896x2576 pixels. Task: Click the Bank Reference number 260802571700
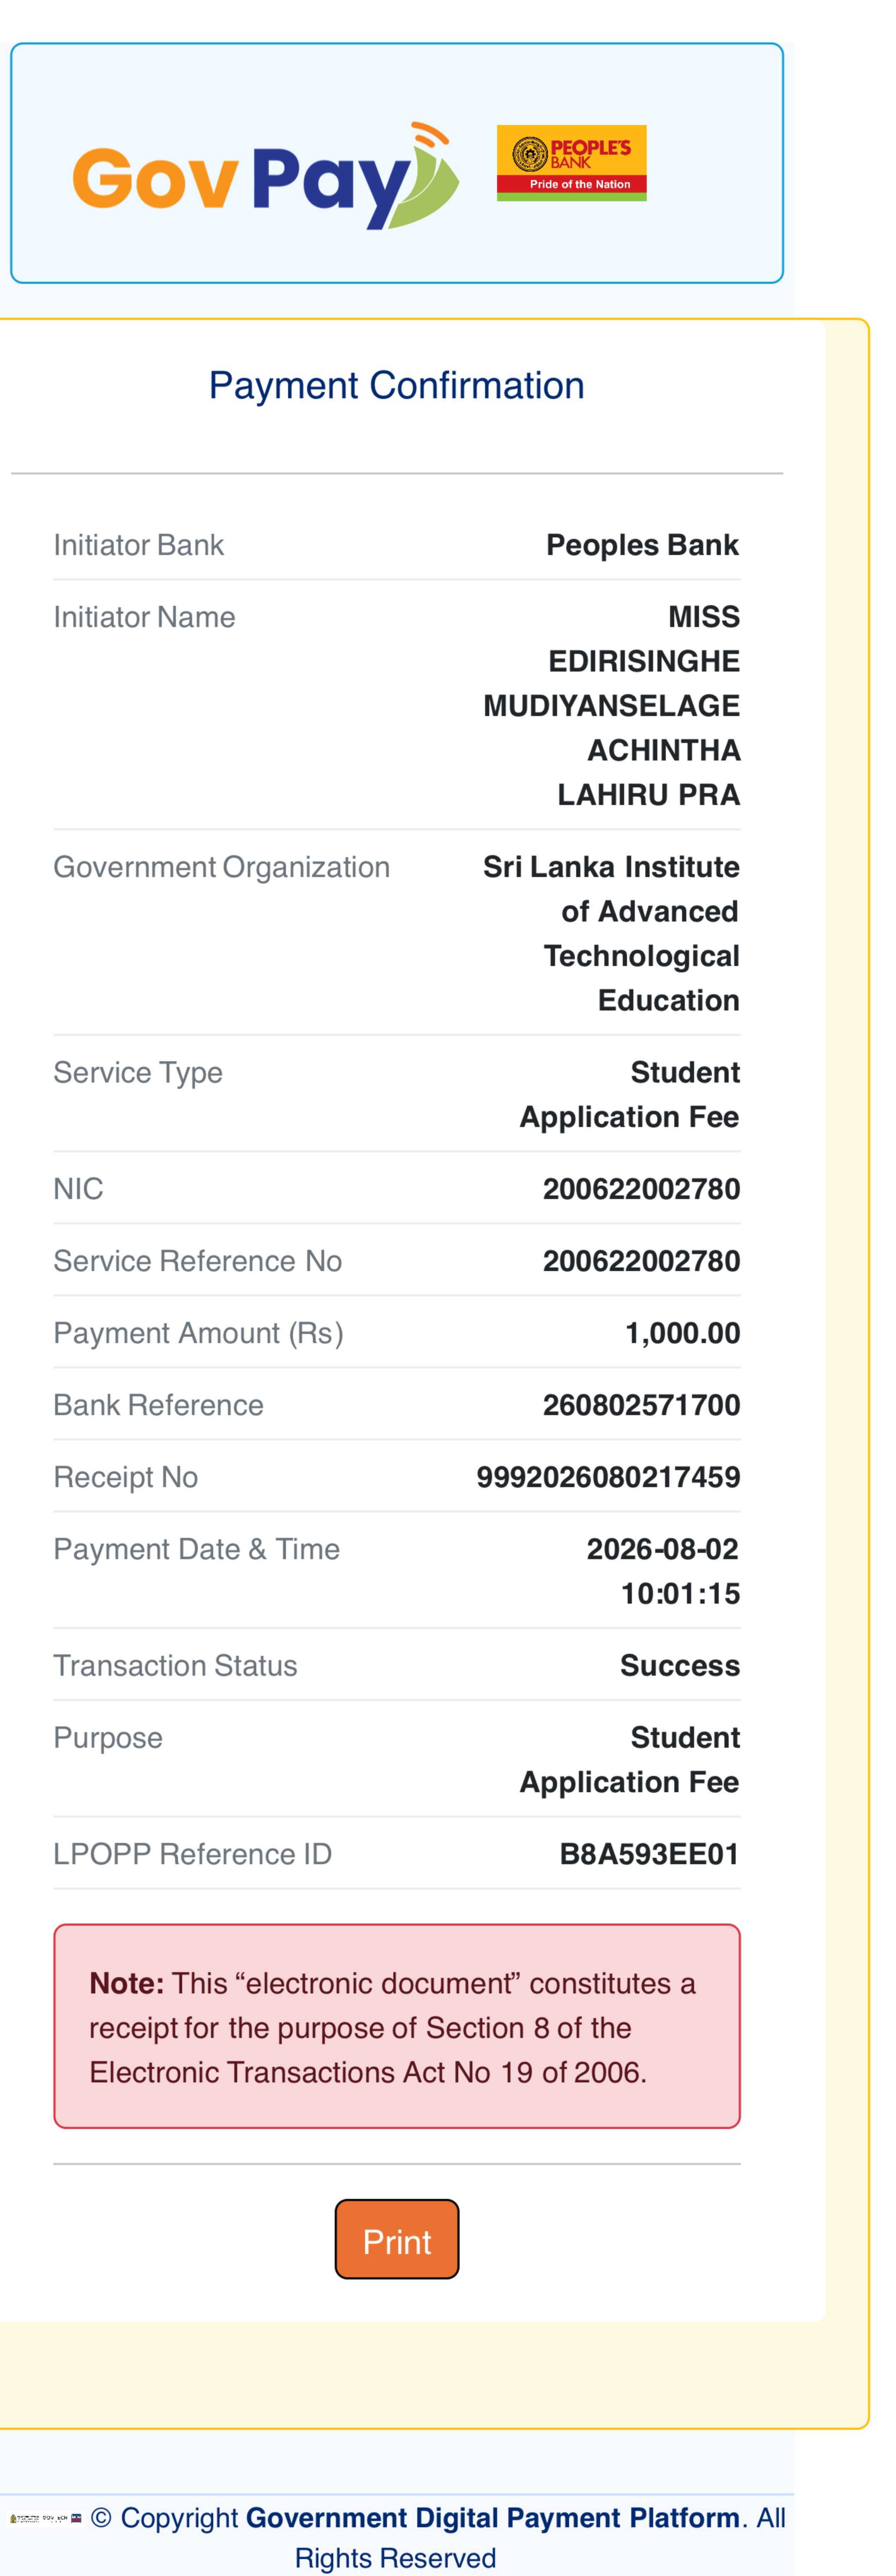(x=641, y=1405)
